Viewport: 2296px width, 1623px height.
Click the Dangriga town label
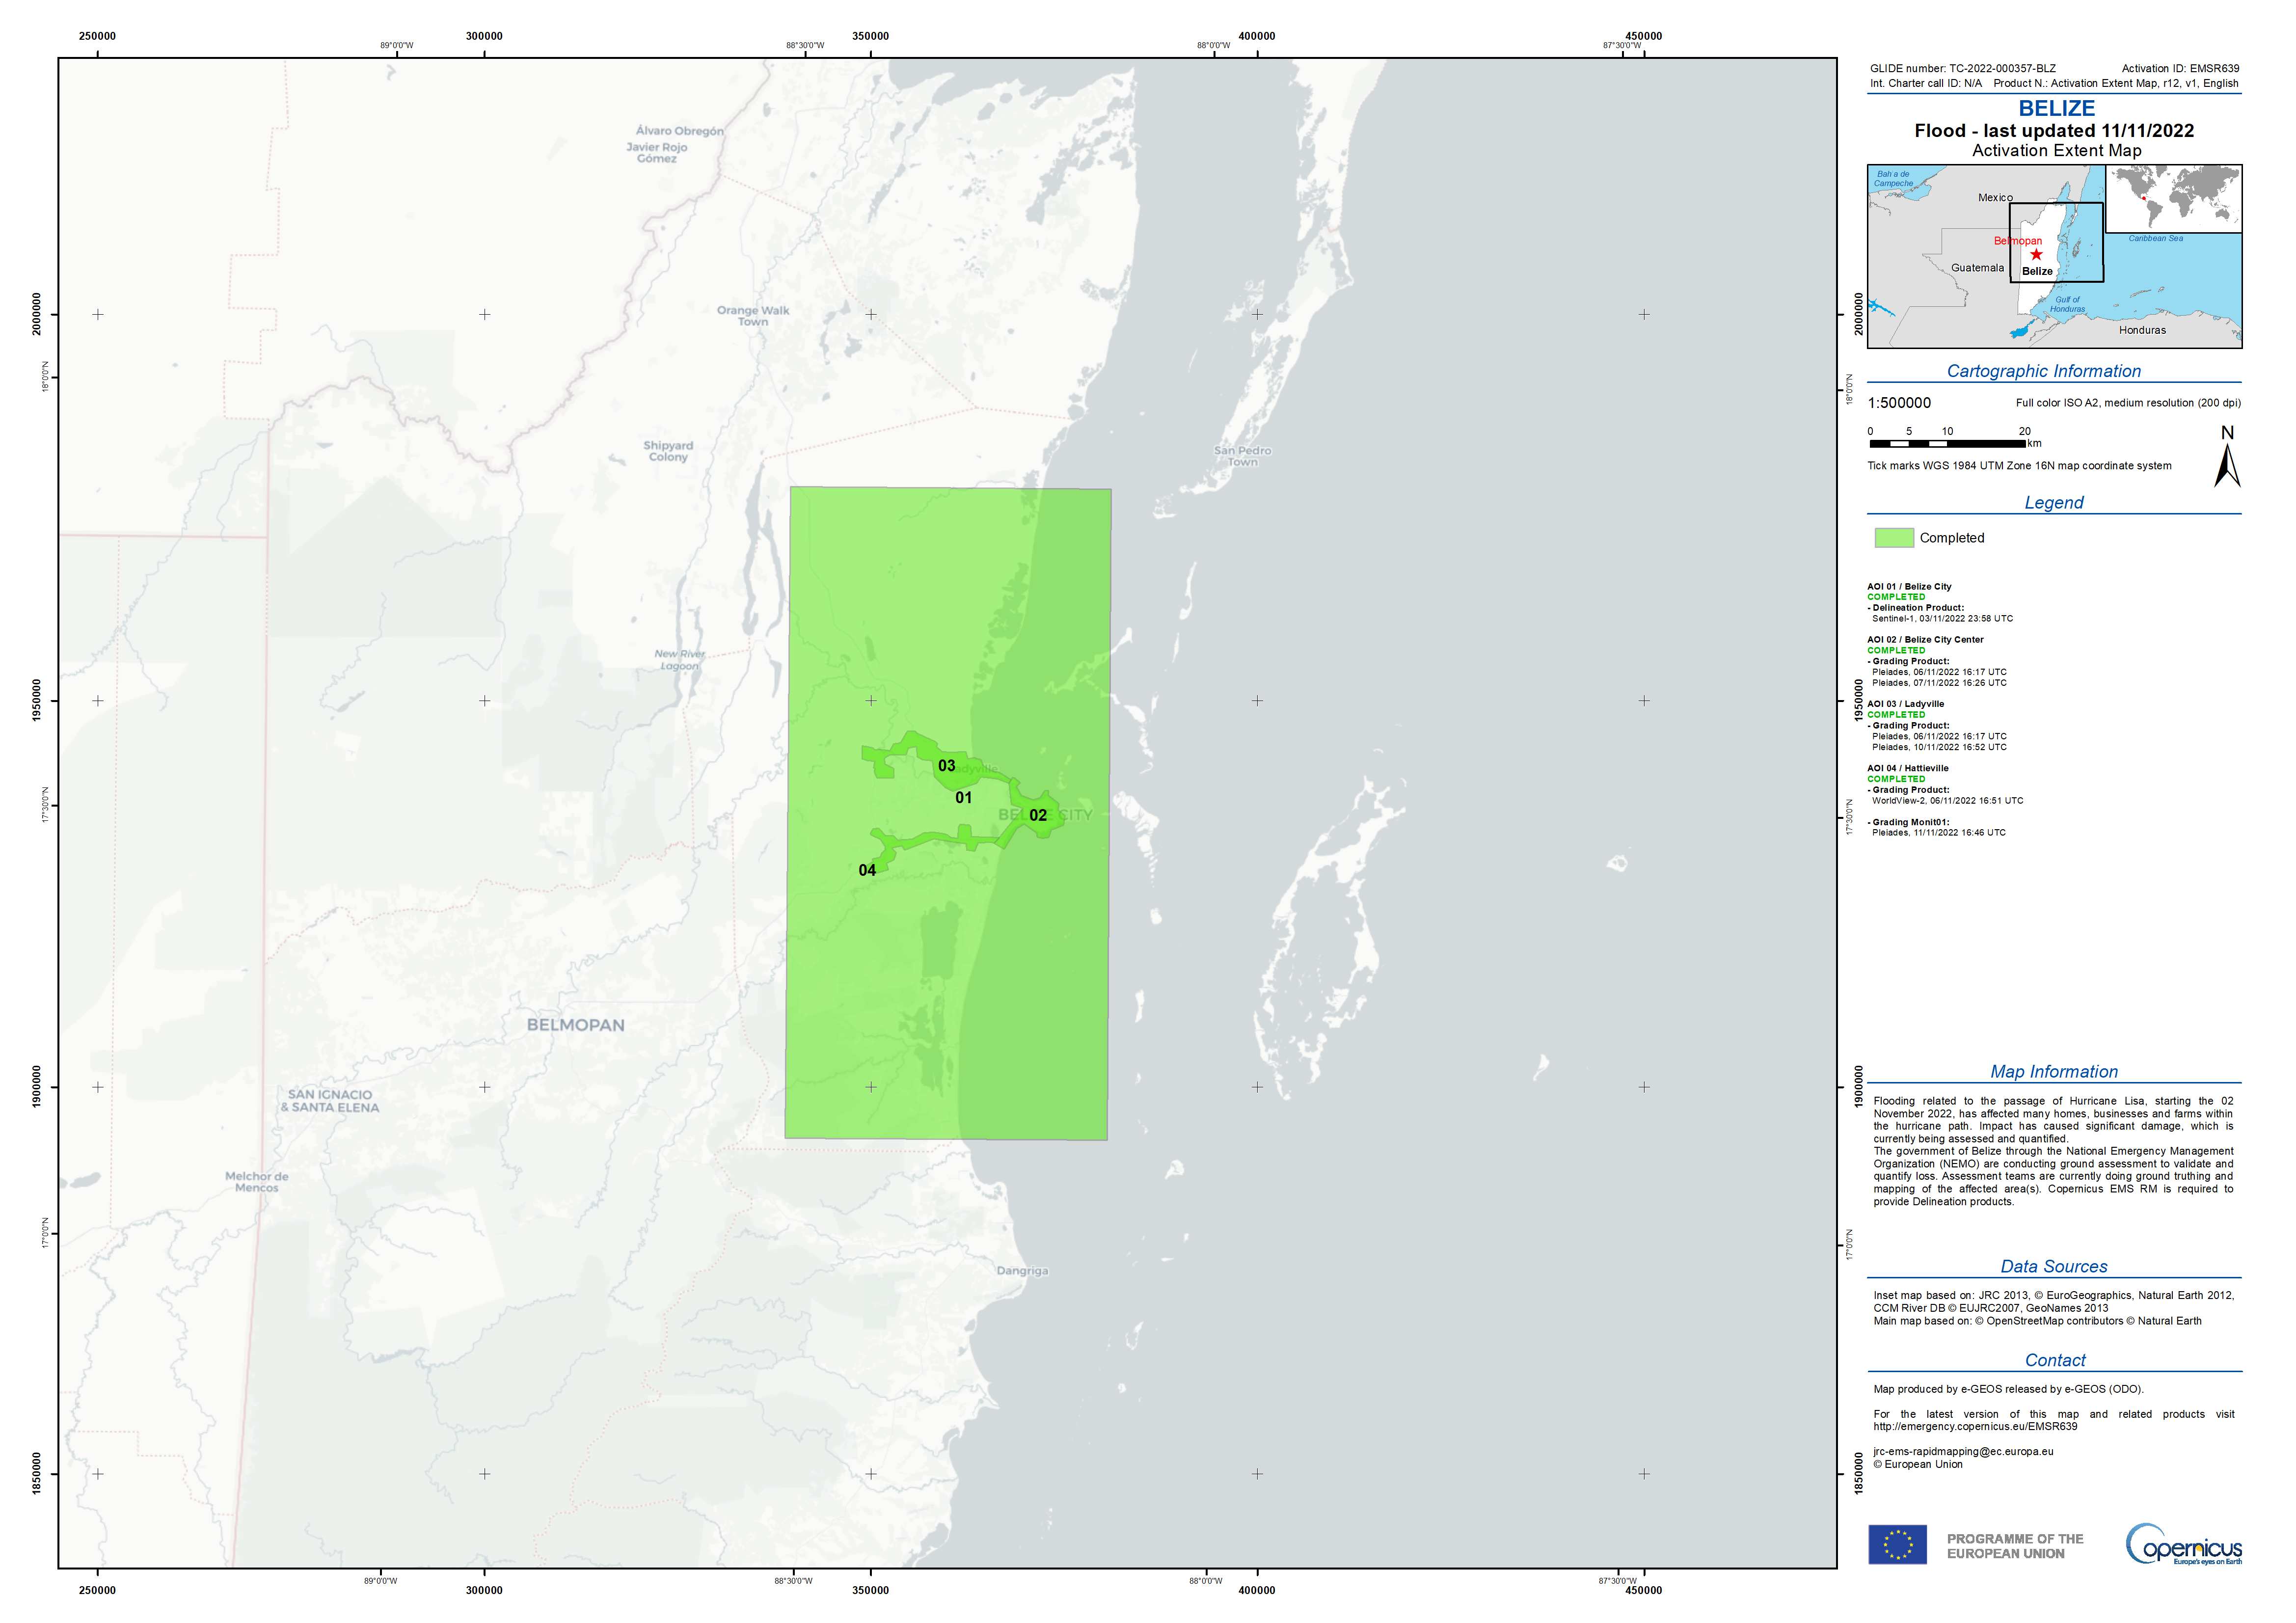[x=1022, y=1271]
